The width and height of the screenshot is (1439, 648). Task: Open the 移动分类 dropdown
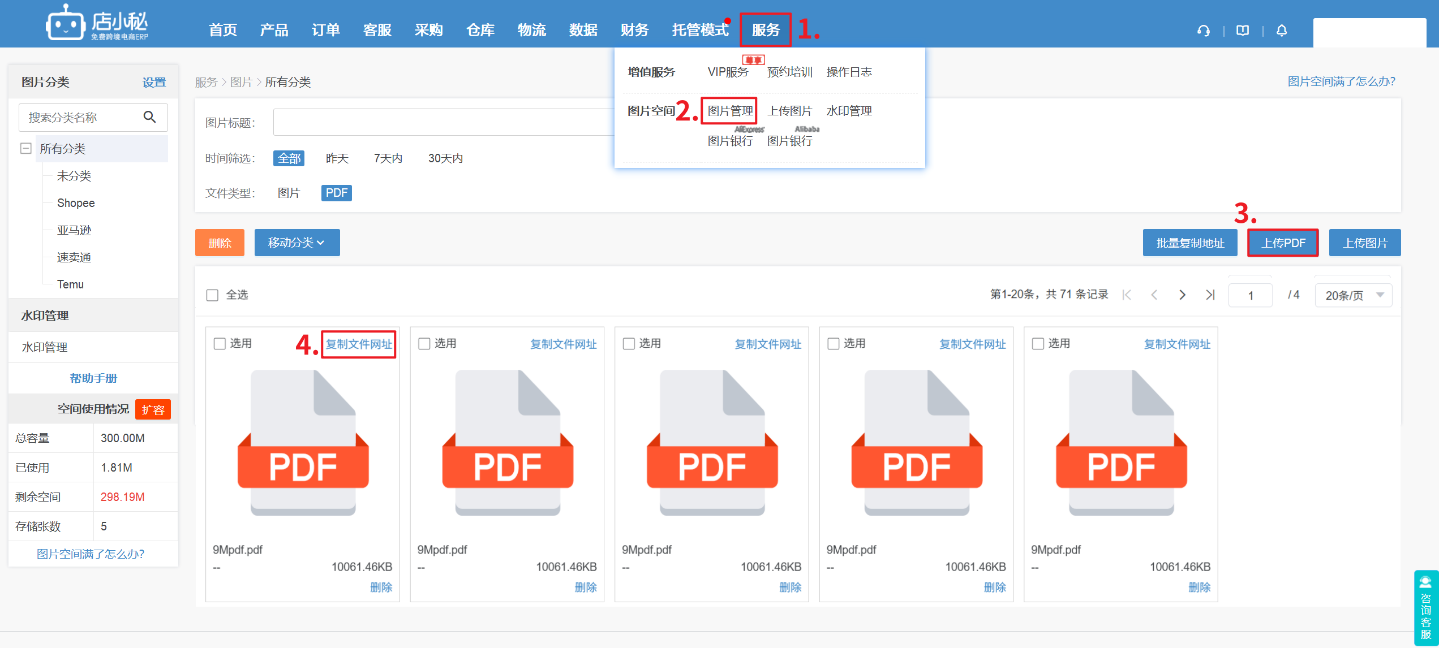pyautogui.click(x=297, y=243)
